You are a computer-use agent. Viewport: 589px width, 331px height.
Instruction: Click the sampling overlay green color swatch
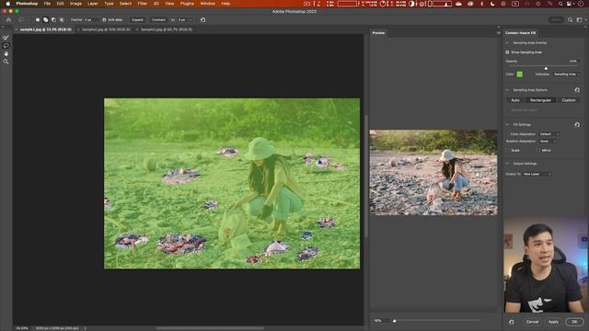pyautogui.click(x=519, y=74)
